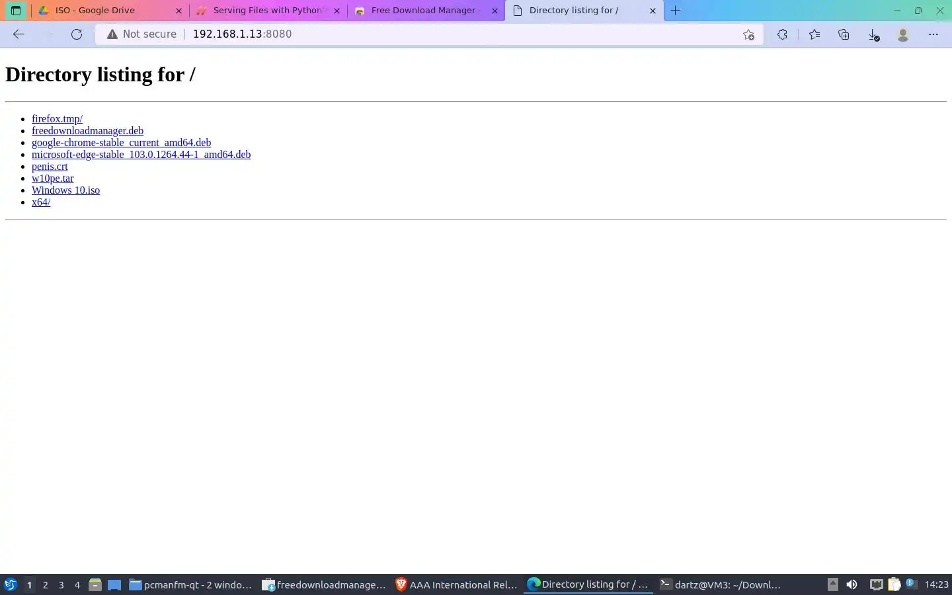Download microsoft-edge-stable_103.0.1264.44-1_amd64.deb
The width and height of the screenshot is (952, 595).
[x=141, y=155]
